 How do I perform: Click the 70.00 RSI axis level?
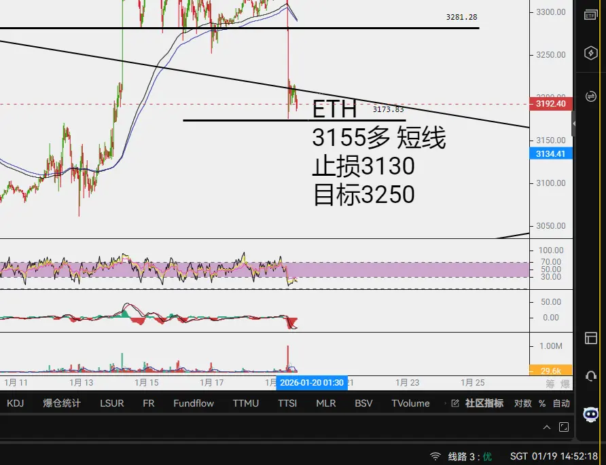551,262
